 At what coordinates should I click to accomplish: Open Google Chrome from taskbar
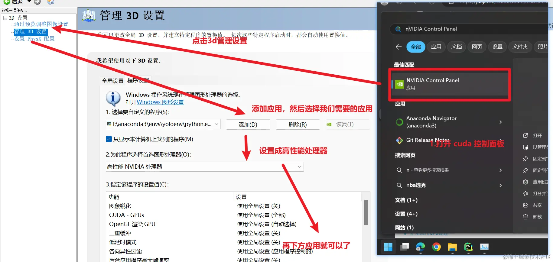click(x=436, y=247)
